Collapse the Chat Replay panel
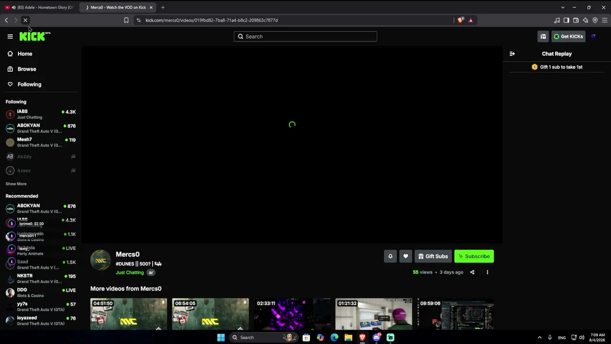This screenshot has width=611, height=344. [512, 54]
